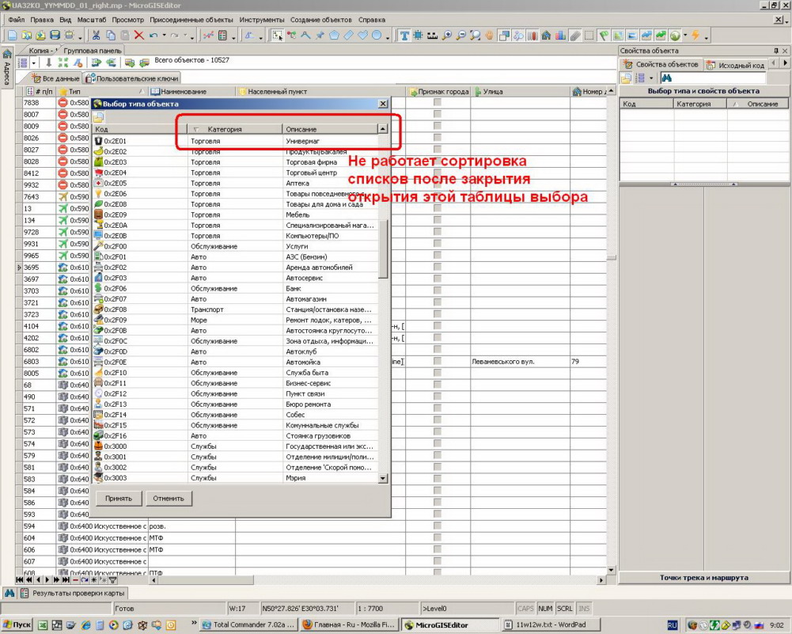Toggle city flag checkbox in row 6803
The width and height of the screenshot is (792, 634).
[438, 361]
